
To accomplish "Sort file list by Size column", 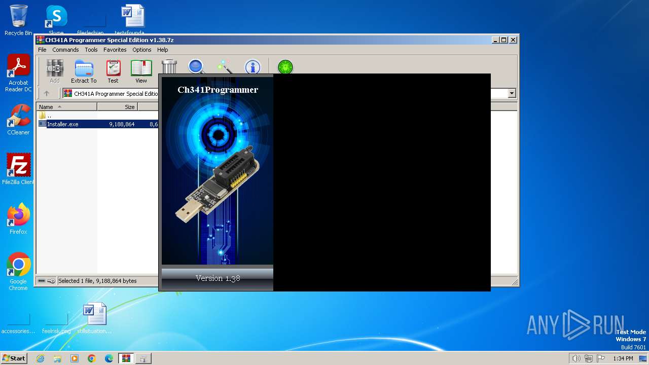I will [117, 107].
